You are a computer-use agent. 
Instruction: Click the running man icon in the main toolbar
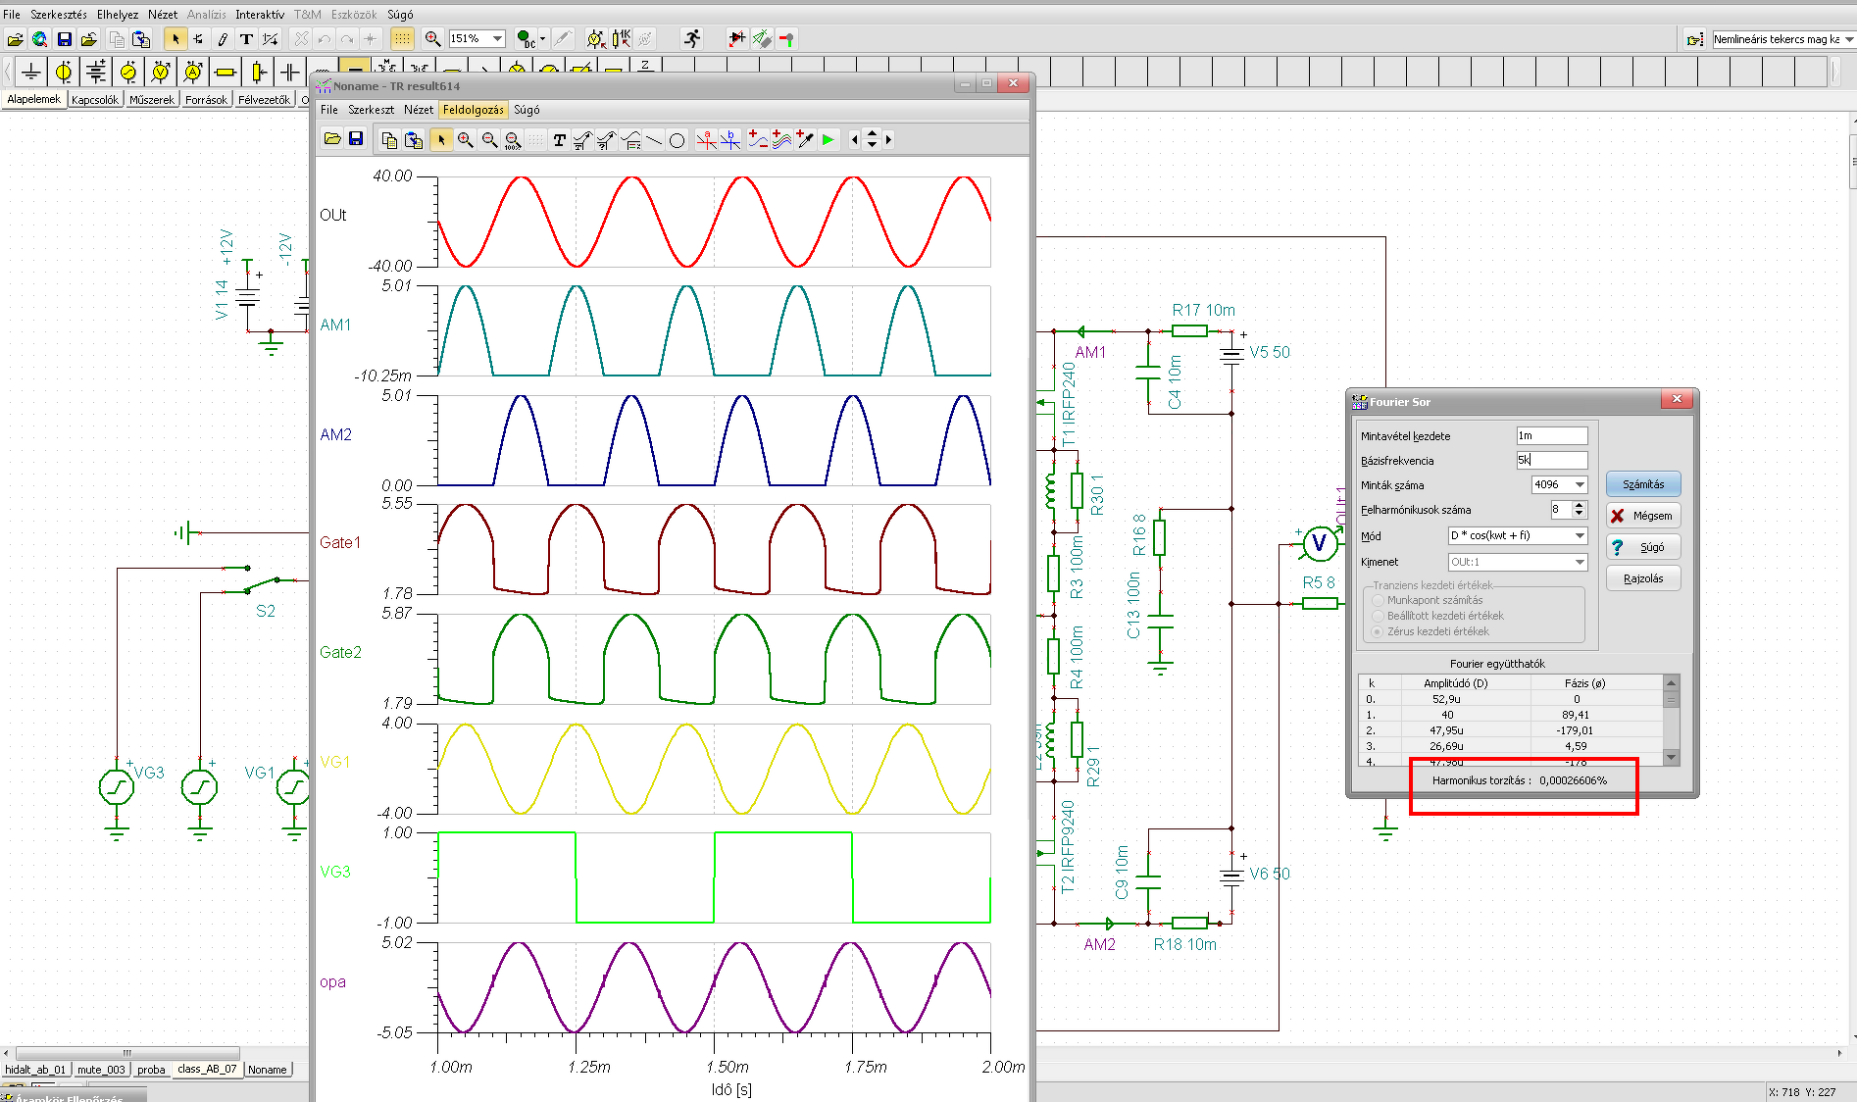click(x=692, y=39)
